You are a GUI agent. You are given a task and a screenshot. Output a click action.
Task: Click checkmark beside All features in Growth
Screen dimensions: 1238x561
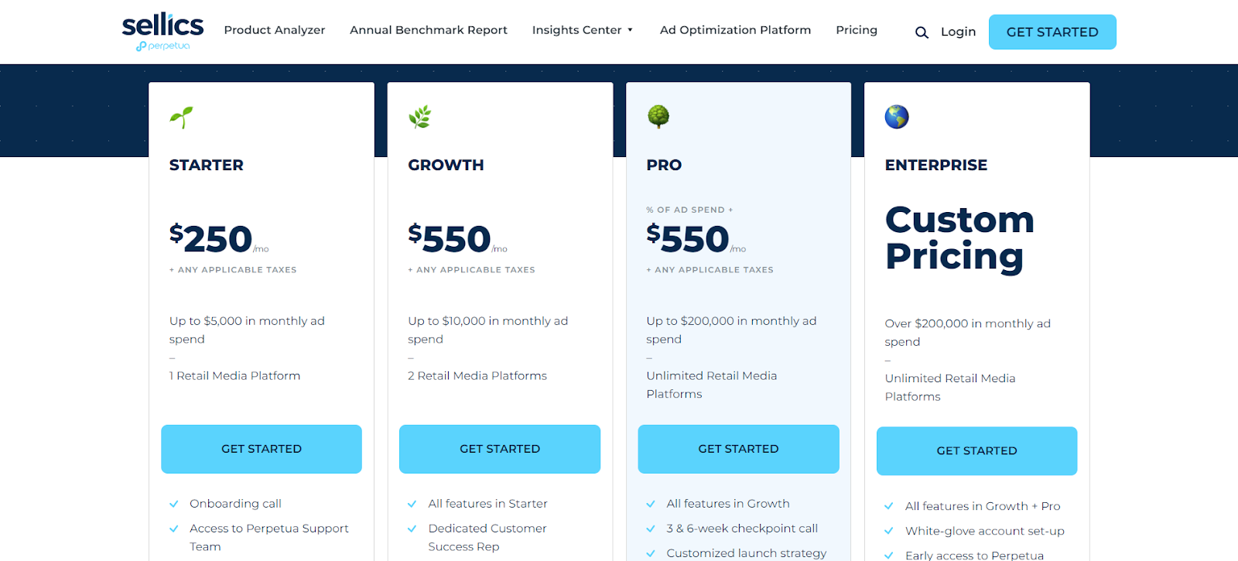(651, 504)
